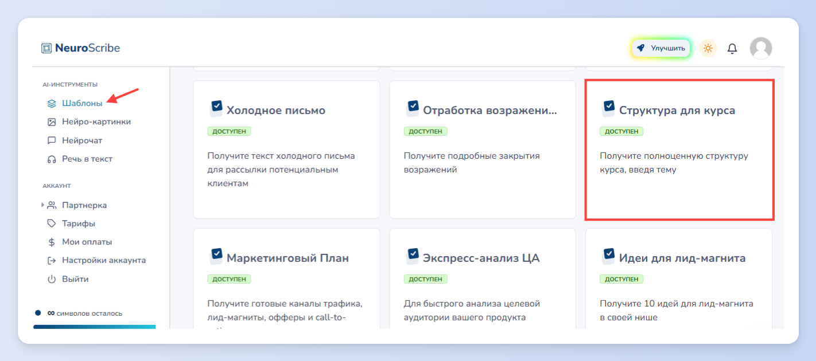
Task: Click the checkmark icon on Идеи для лид-магнита card
Action: [x=608, y=256]
